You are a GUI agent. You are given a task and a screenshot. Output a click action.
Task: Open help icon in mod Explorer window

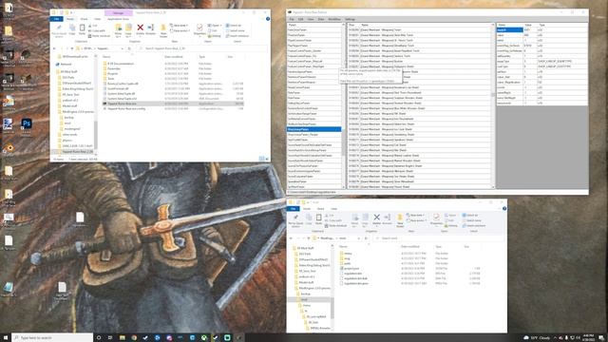(x=504, y=209)
